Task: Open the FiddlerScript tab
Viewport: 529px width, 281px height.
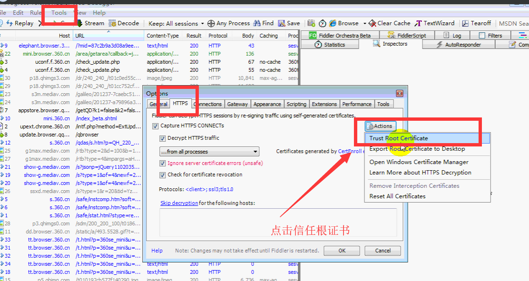Action: click(407, 35)
